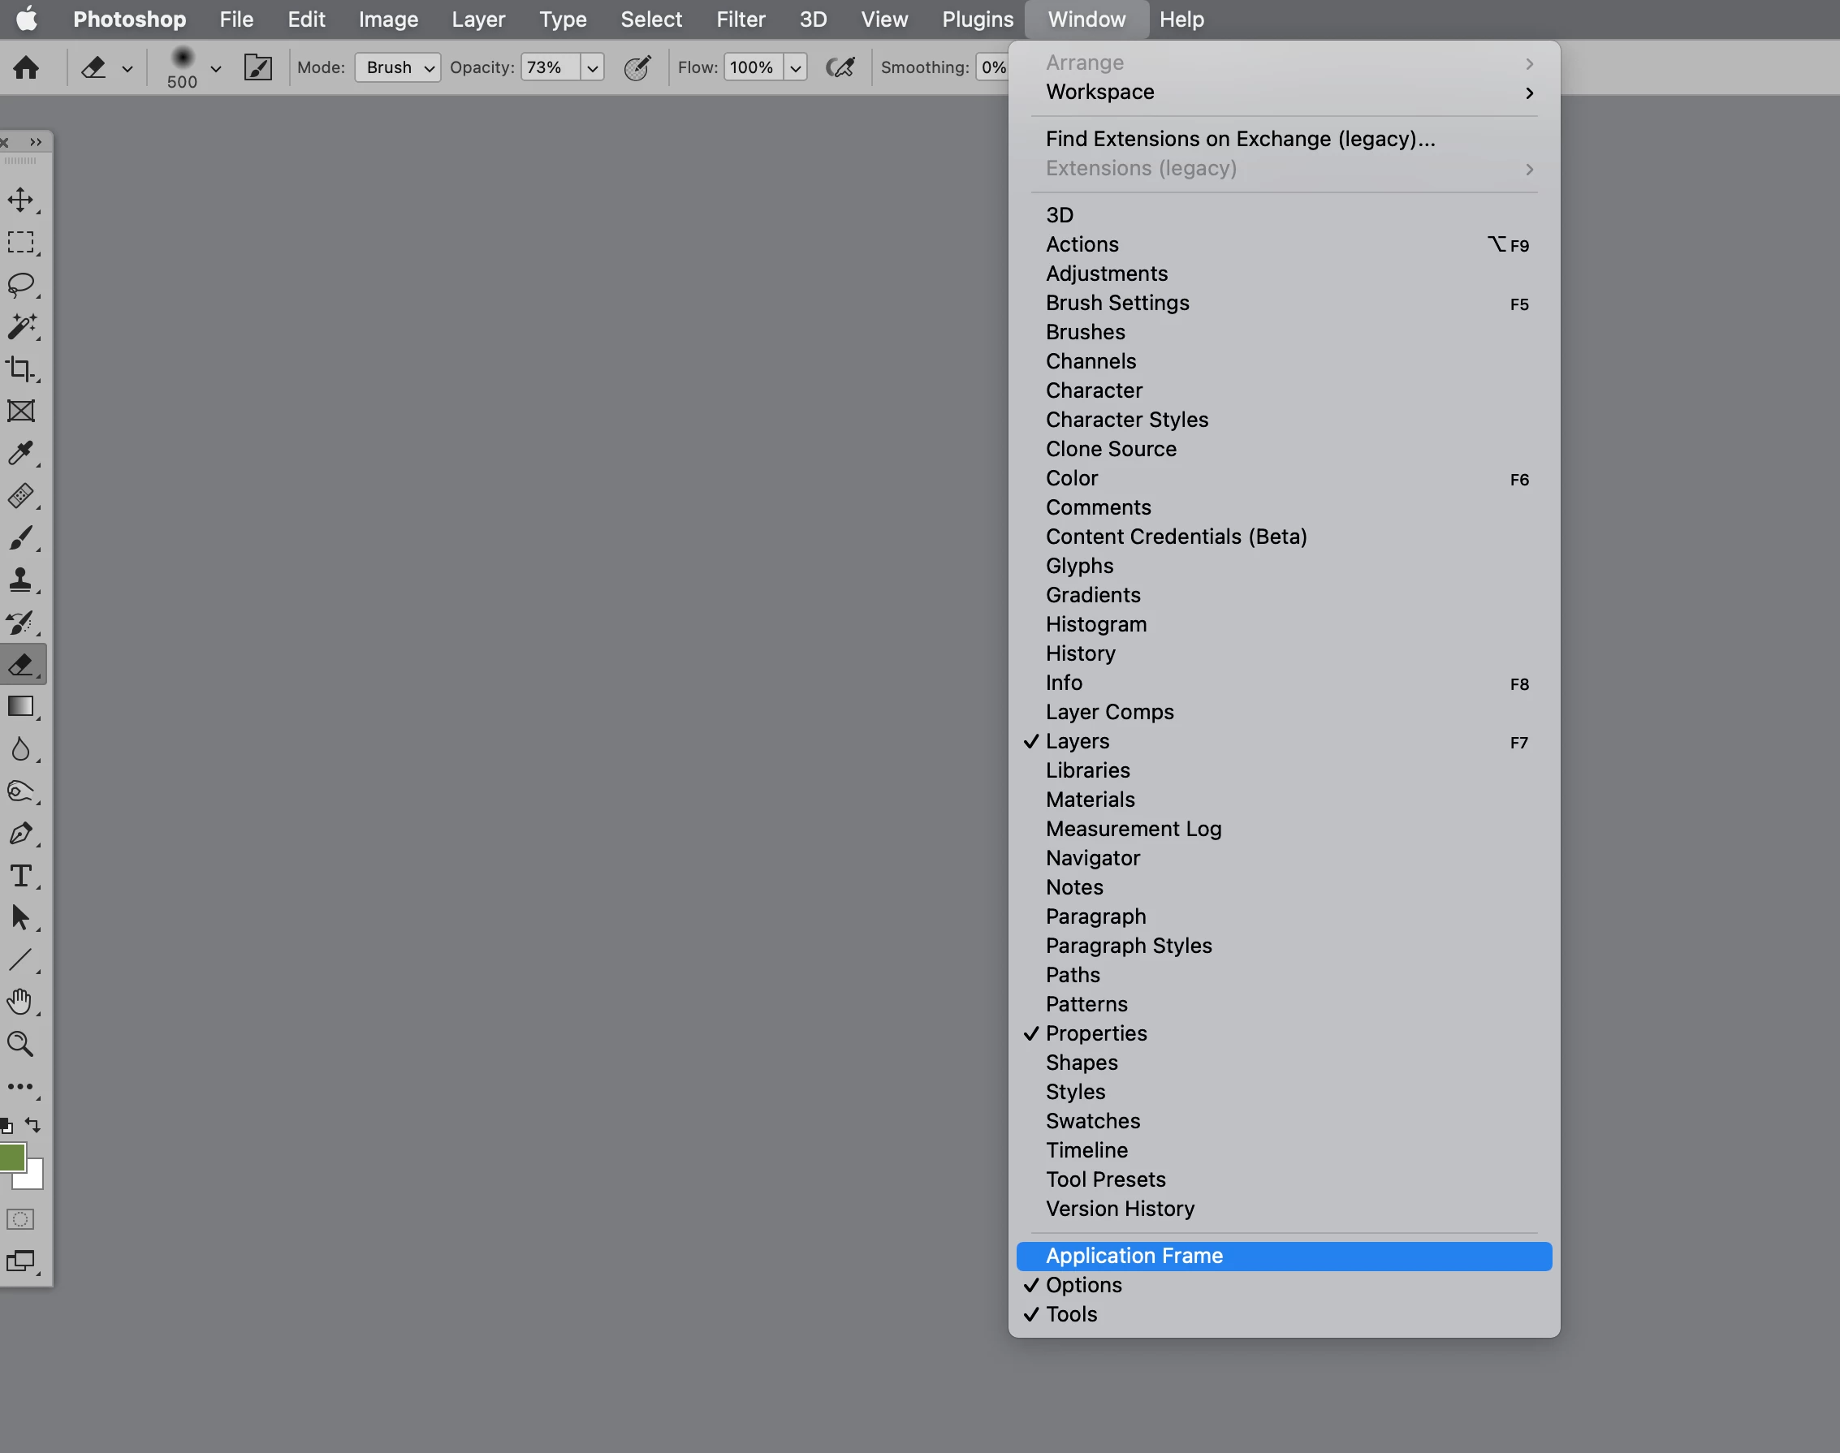This screenshot has height=1453, width=1840.
Task: Select the Lasso tool
Action: coord(20,284)
